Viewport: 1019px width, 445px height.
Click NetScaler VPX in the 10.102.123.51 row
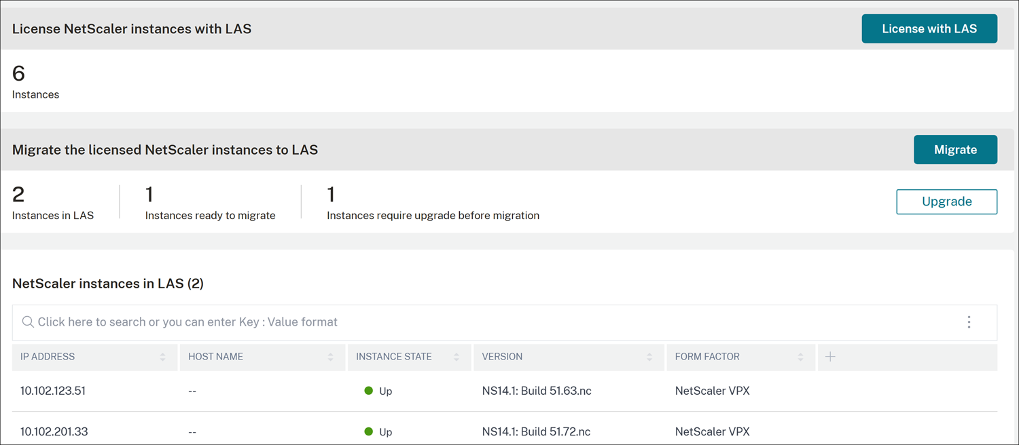(x=713, y=391)
